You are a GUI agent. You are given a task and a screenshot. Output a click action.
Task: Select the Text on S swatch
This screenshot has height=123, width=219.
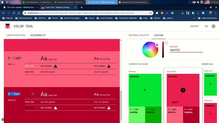click(210, 113)
